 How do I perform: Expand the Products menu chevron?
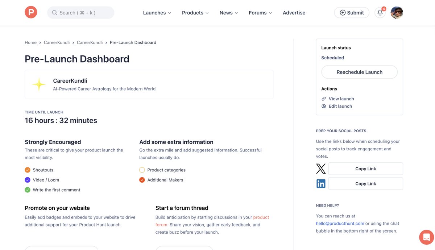tap(207, 13)
